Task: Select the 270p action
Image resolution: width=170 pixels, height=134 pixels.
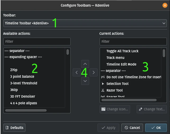Action: click(14, 70)
